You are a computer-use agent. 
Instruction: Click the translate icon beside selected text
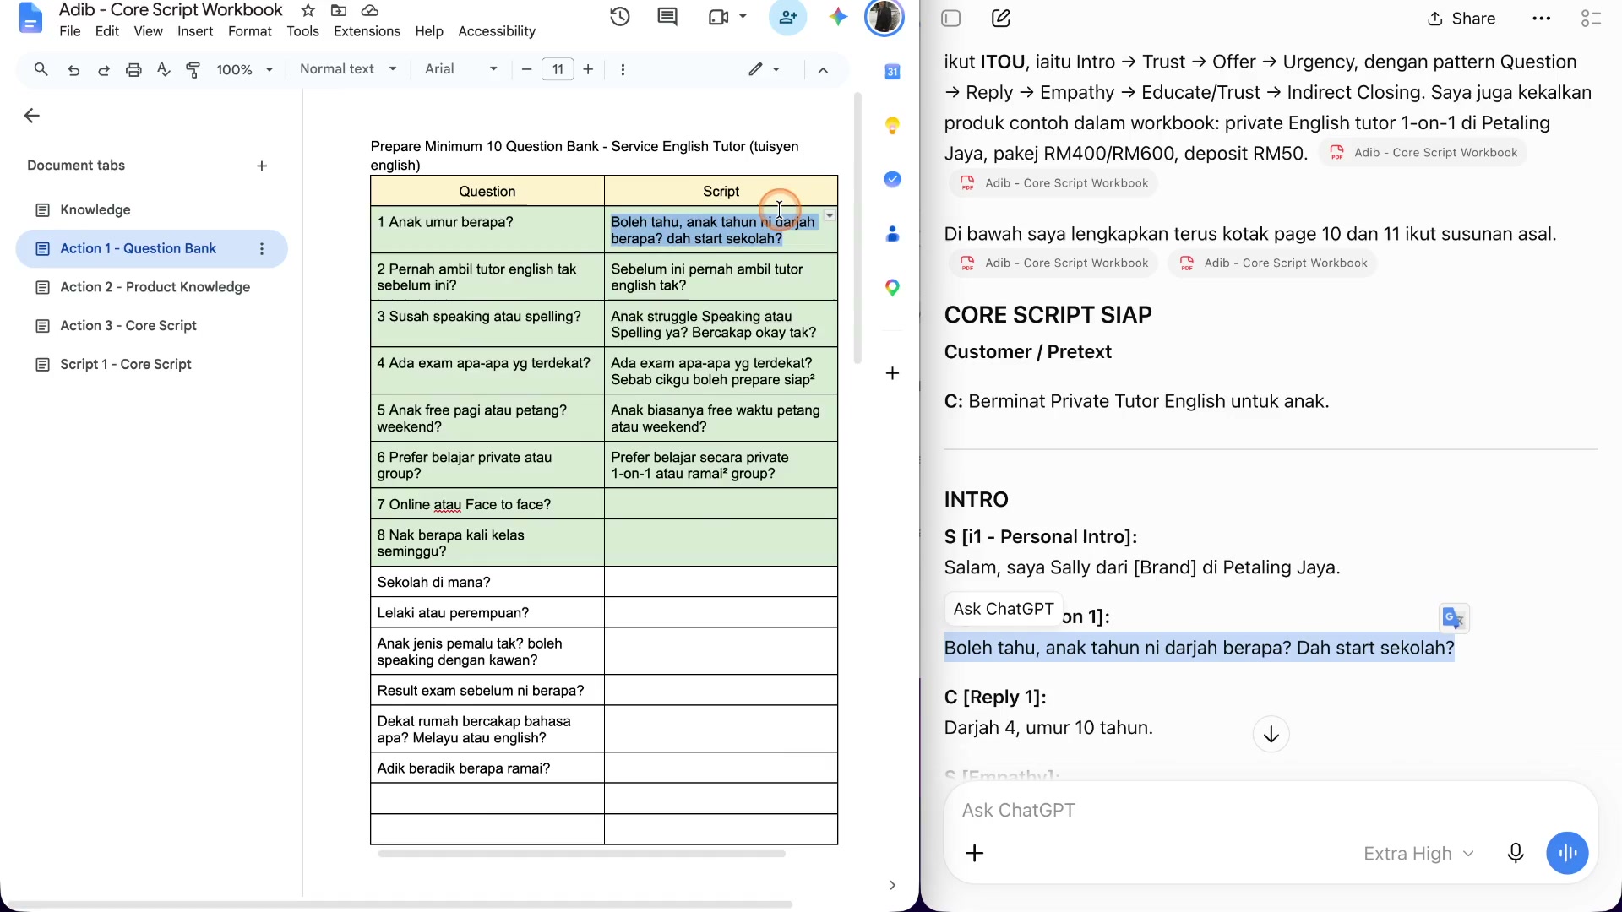pyautogui.click(x=1454, y=619)
